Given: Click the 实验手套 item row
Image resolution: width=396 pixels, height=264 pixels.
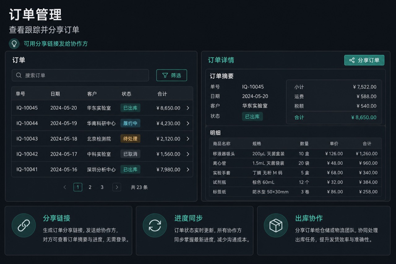Looking at the screenshot, I should click(295, 173).
